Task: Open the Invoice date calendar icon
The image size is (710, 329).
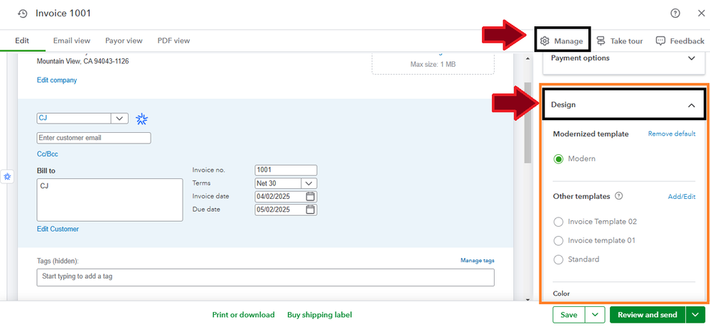Action: 310,196
